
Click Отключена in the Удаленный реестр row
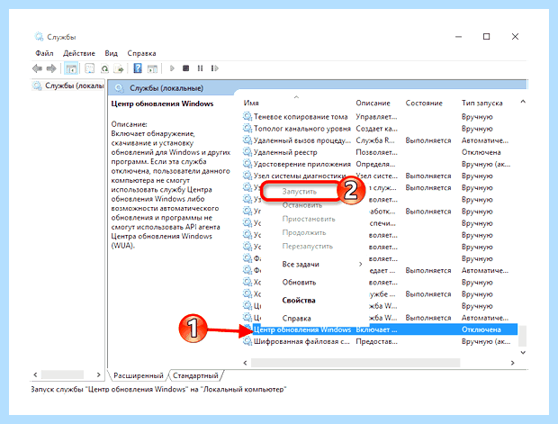(481, 152)
